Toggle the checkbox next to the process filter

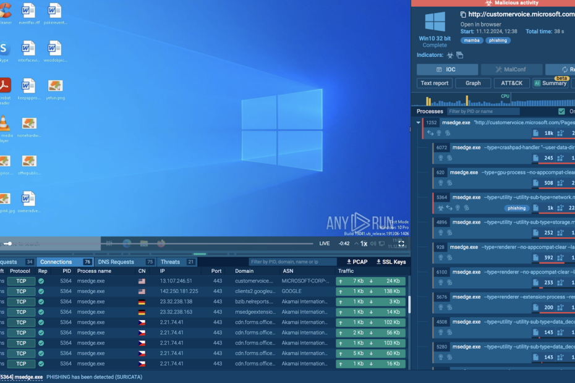[x=561, y=111]
